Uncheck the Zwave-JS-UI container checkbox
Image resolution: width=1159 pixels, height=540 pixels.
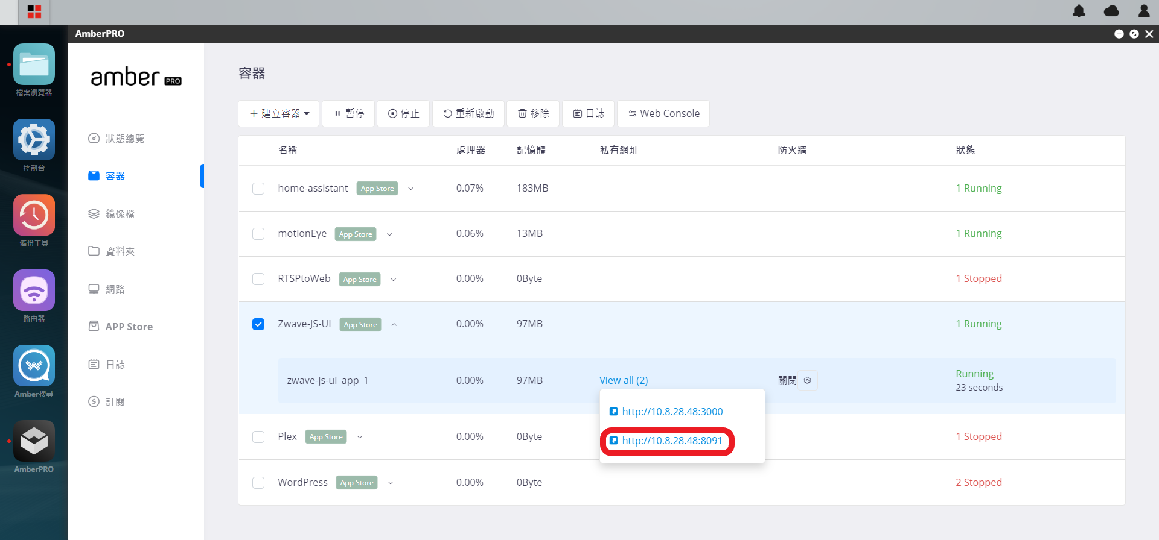[x=258, y=324]
